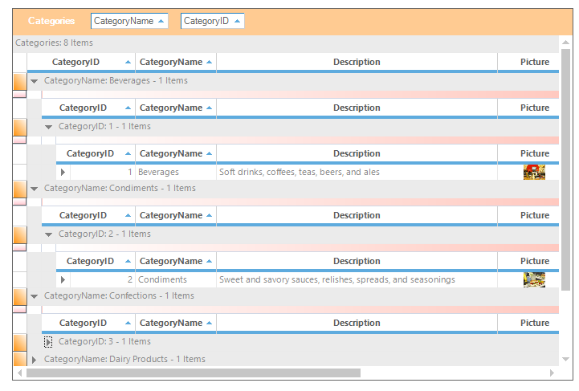The width and height of the screenshot is (579, 391).
Task: Click the topmost Description column header
Action: pyautogui.click(x=357, y=62)
